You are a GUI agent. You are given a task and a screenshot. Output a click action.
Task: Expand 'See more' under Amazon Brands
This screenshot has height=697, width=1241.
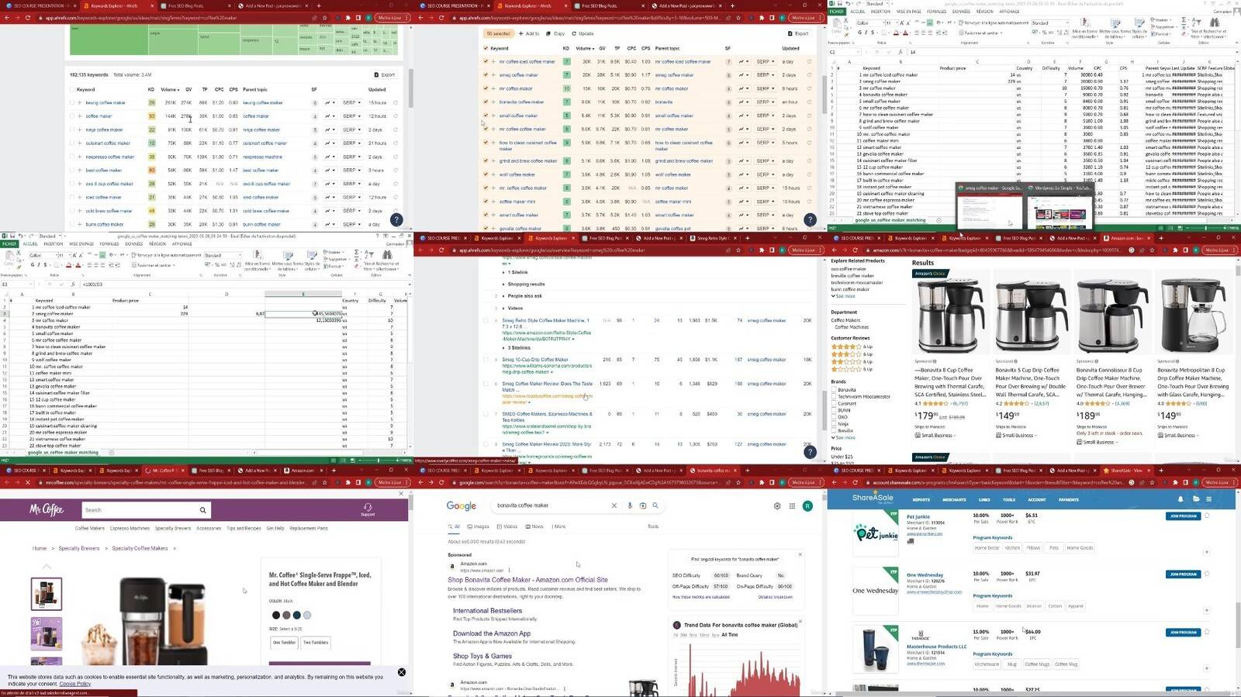[x=843, y=437]
